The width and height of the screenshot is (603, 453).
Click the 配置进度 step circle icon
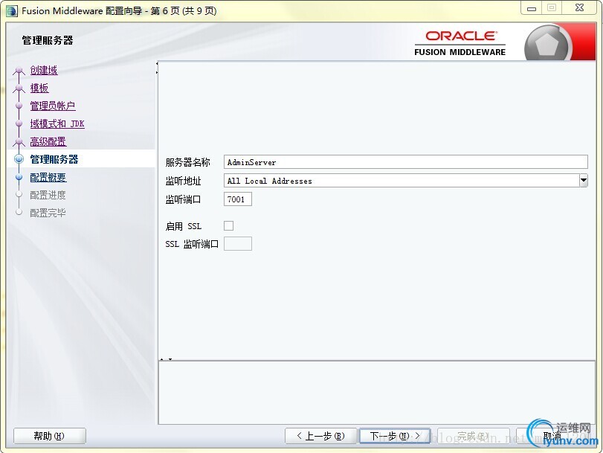click(x=19, y=195)
